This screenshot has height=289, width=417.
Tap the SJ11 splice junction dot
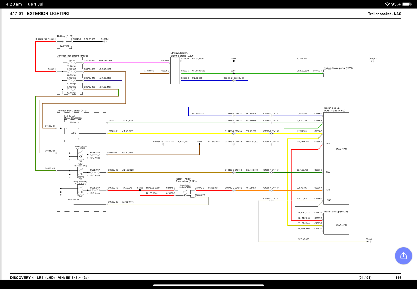click(x=234, y=61)
